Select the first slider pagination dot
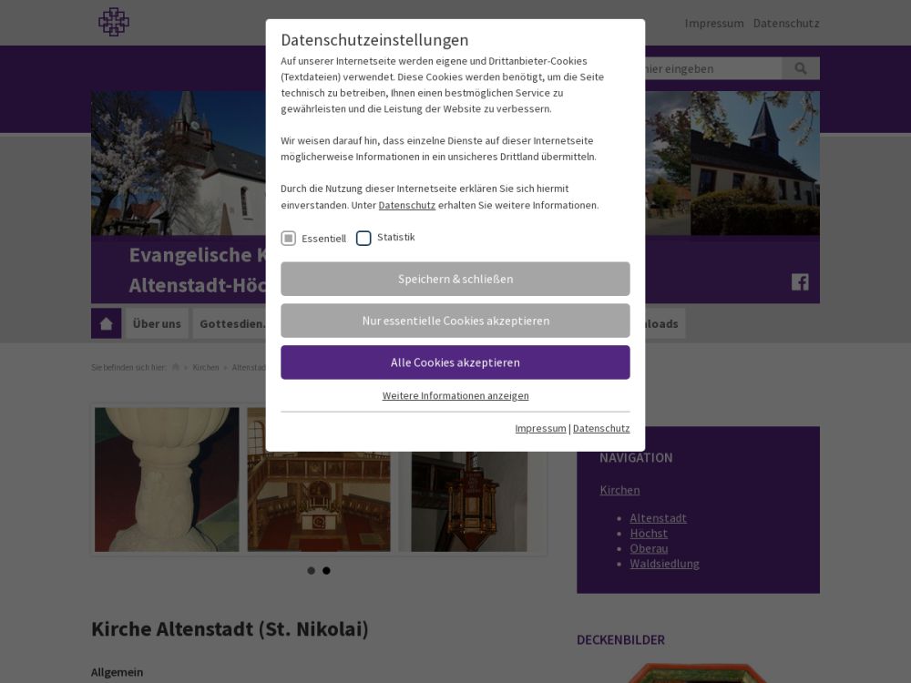911x683 pixels. point(311,571)
